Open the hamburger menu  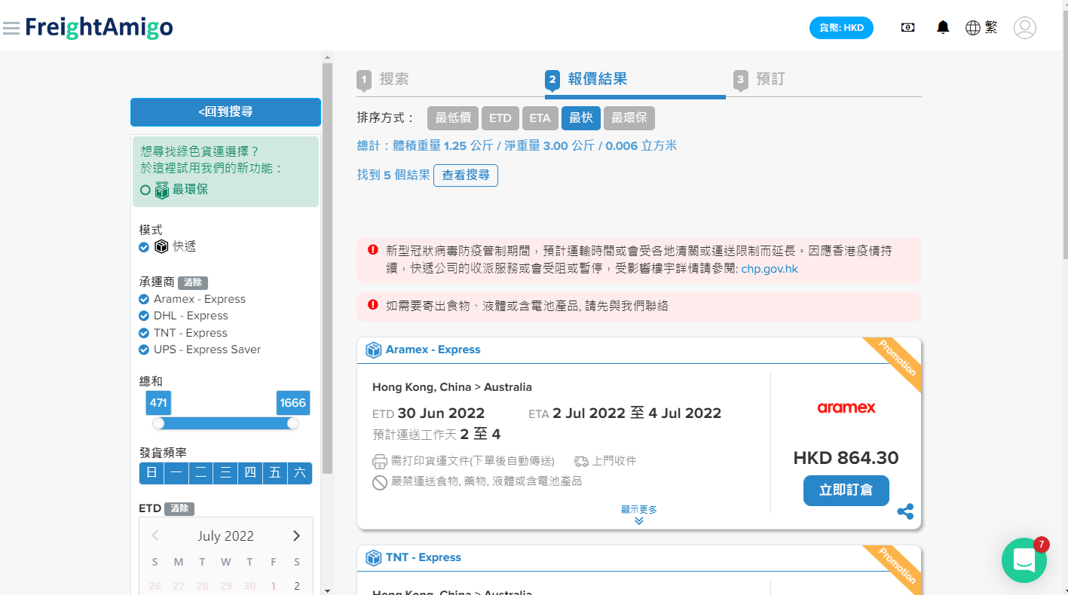[x=11, y=28]
